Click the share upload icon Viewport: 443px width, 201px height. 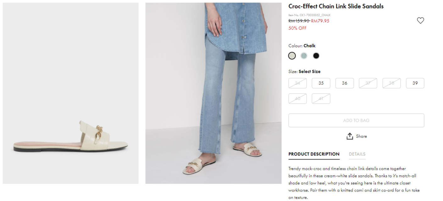[350, 136]
